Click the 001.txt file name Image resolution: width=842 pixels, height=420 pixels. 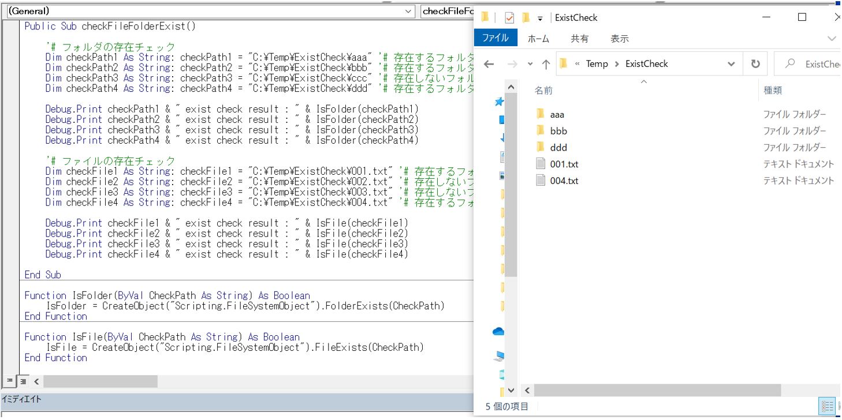564,164
